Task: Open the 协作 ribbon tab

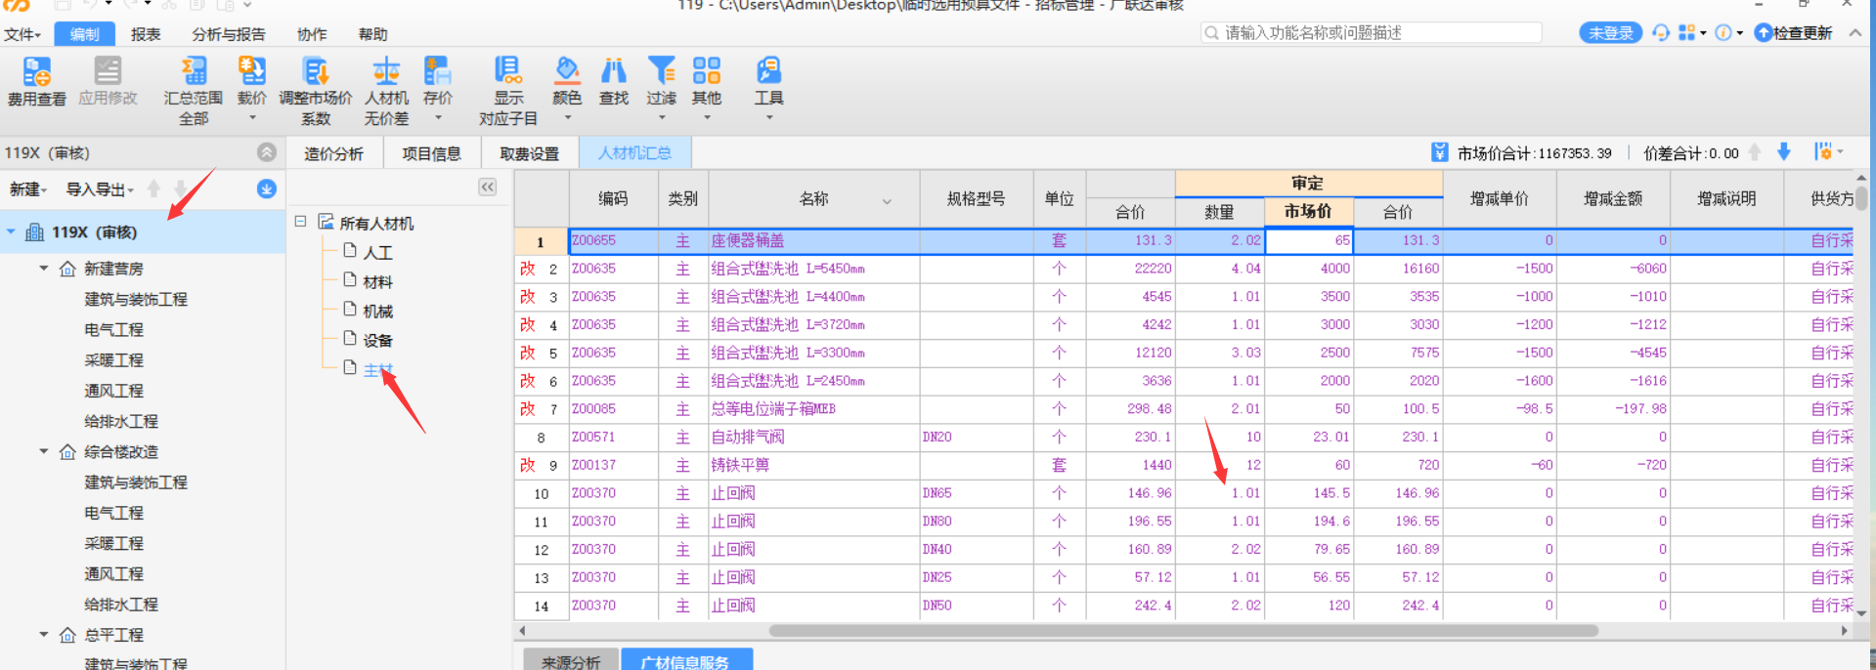Action: [312, 34]
